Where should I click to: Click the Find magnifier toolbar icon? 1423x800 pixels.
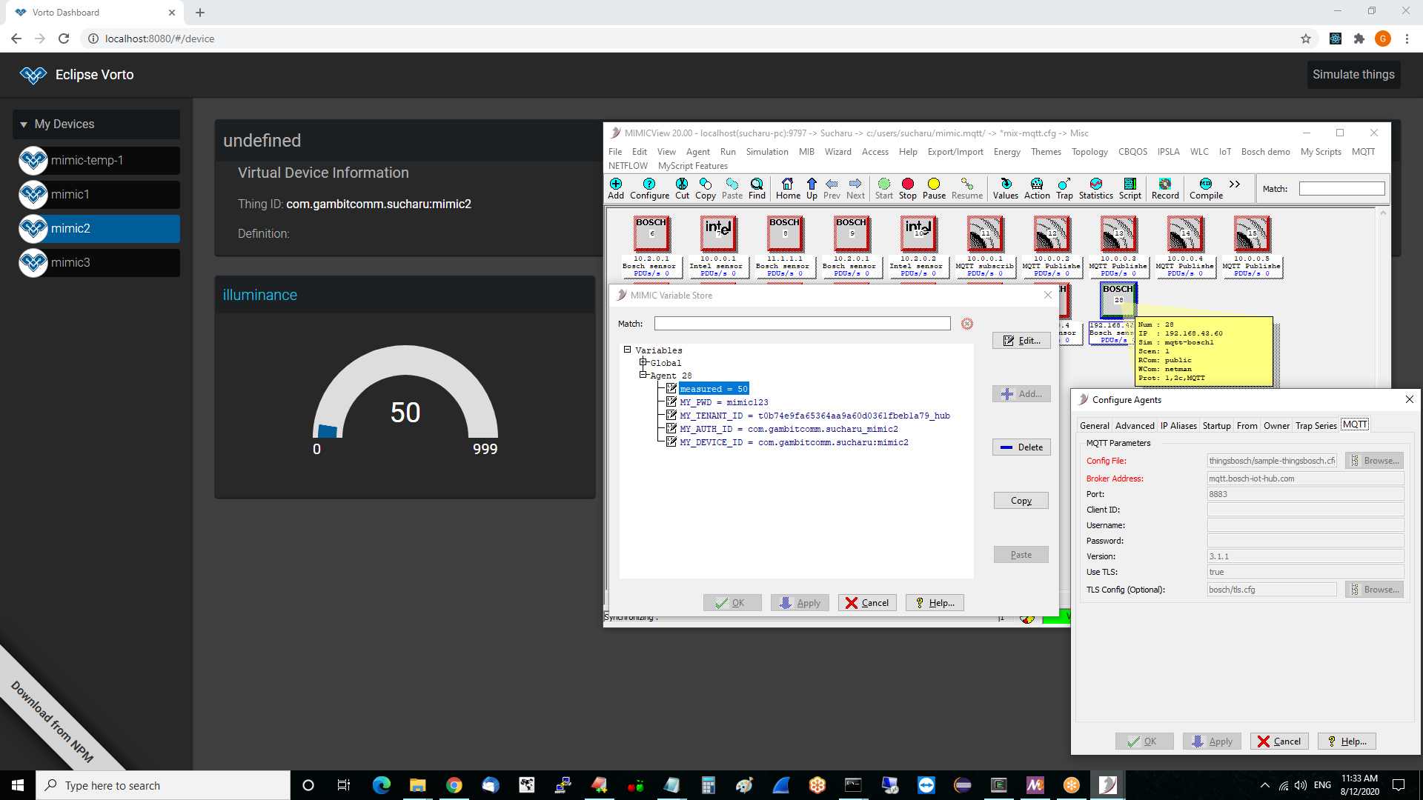757,189
